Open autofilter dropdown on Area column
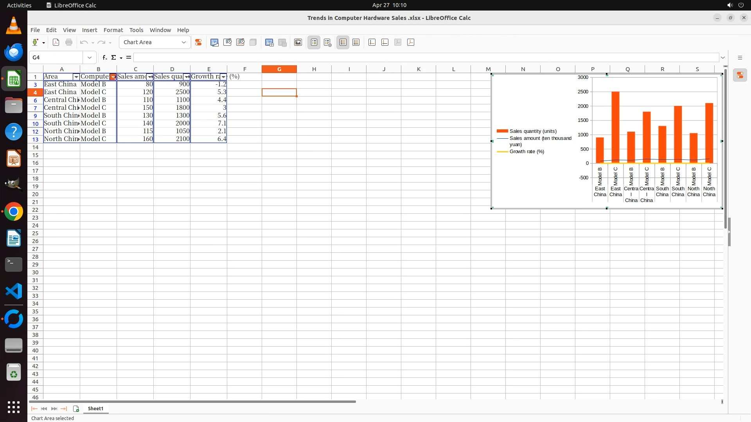Image resolution: width=751 pixels, height=422 pixels. click(76, 77)
